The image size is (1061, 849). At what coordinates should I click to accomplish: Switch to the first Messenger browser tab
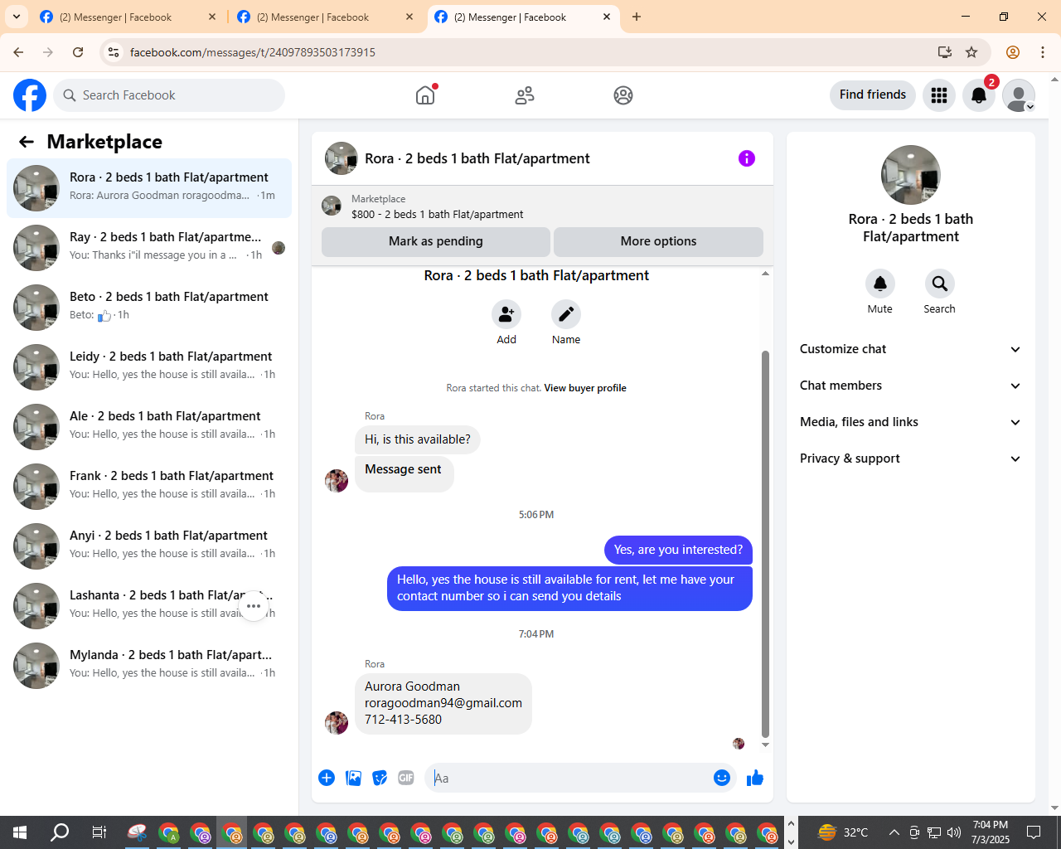click(128, 17)
